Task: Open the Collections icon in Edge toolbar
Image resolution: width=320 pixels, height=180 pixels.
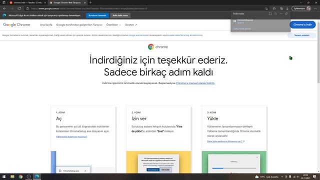Action: [281, 8]
